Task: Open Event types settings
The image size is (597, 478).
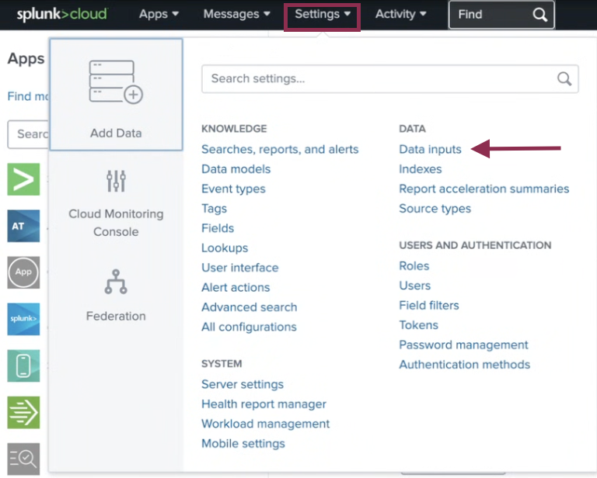Action: [x=233, y=189]
